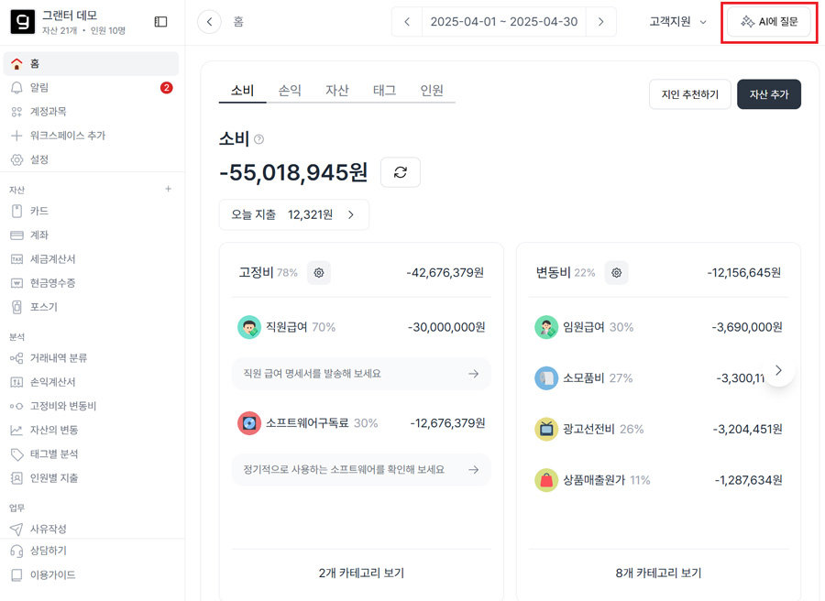
Task: Go to previous month in date range
Action: click(x=407, y=22)
